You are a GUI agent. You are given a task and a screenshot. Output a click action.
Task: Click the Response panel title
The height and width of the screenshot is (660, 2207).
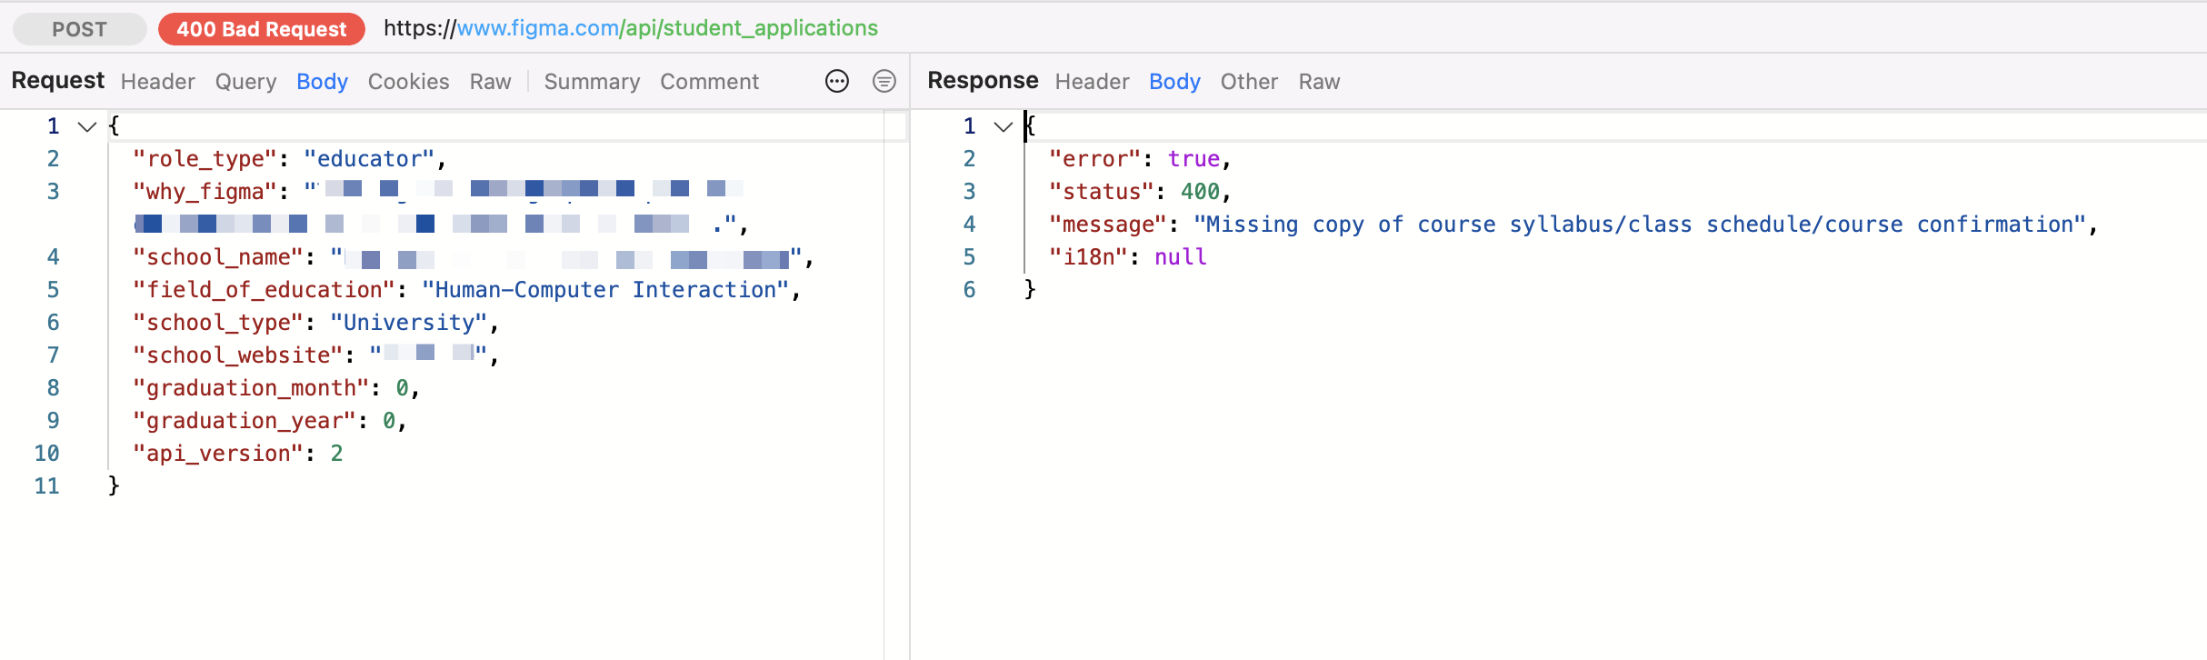point(983,81)
